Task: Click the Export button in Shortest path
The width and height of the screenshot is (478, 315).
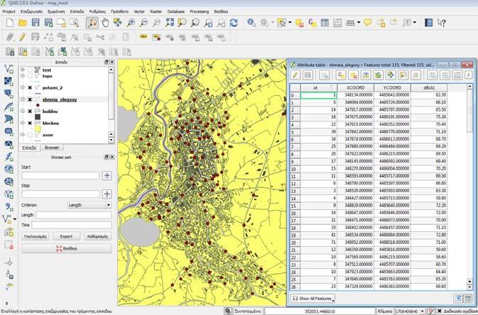Action: (67, 236)
